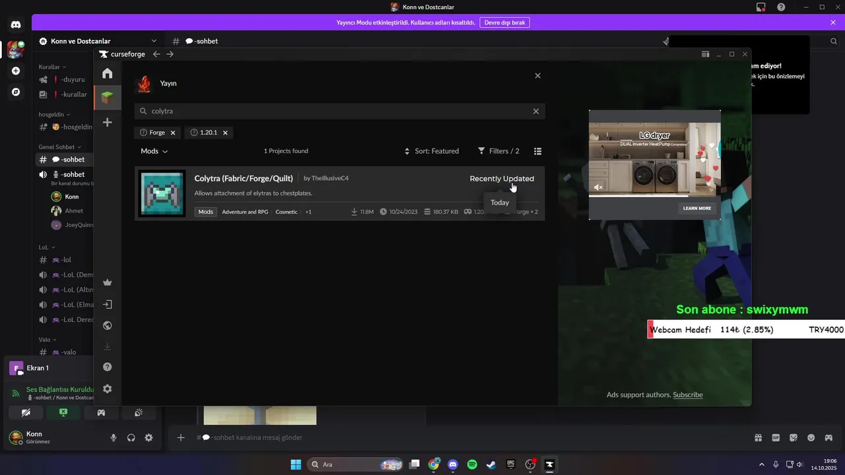Go back with the CurseForge back arrow

click(156, 54)
